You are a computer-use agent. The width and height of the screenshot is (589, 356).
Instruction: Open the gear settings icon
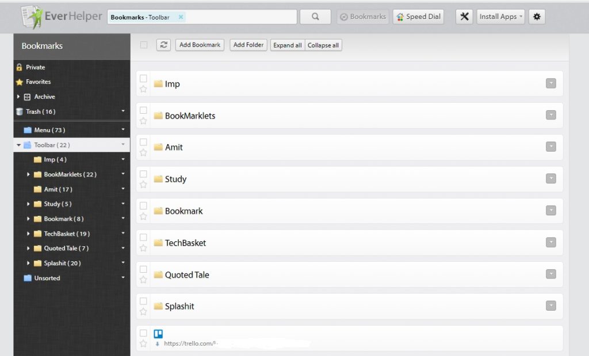tap(537, 17)
